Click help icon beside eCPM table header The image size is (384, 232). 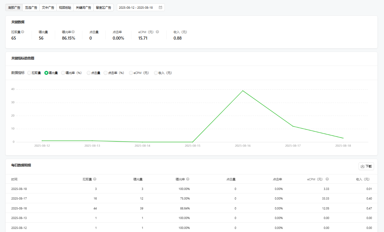pos(327,179)
